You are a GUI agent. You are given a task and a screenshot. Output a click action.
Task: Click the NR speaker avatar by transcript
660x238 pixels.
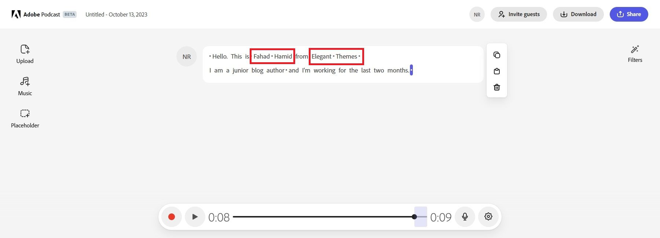point(187,57)
